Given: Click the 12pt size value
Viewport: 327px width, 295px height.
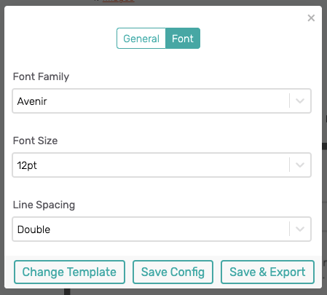Looking at the screenshot, I should 27,165.
